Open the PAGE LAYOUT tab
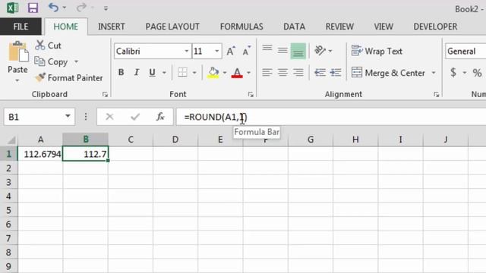This screenshot has height=273, width=486. click(172, 27)
